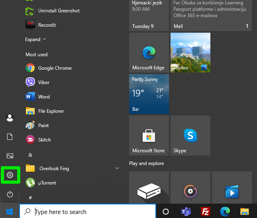Viewport: 257px width, 218px height.
Task: Click the user account avatar icon
Action: (x=10, y=118)
